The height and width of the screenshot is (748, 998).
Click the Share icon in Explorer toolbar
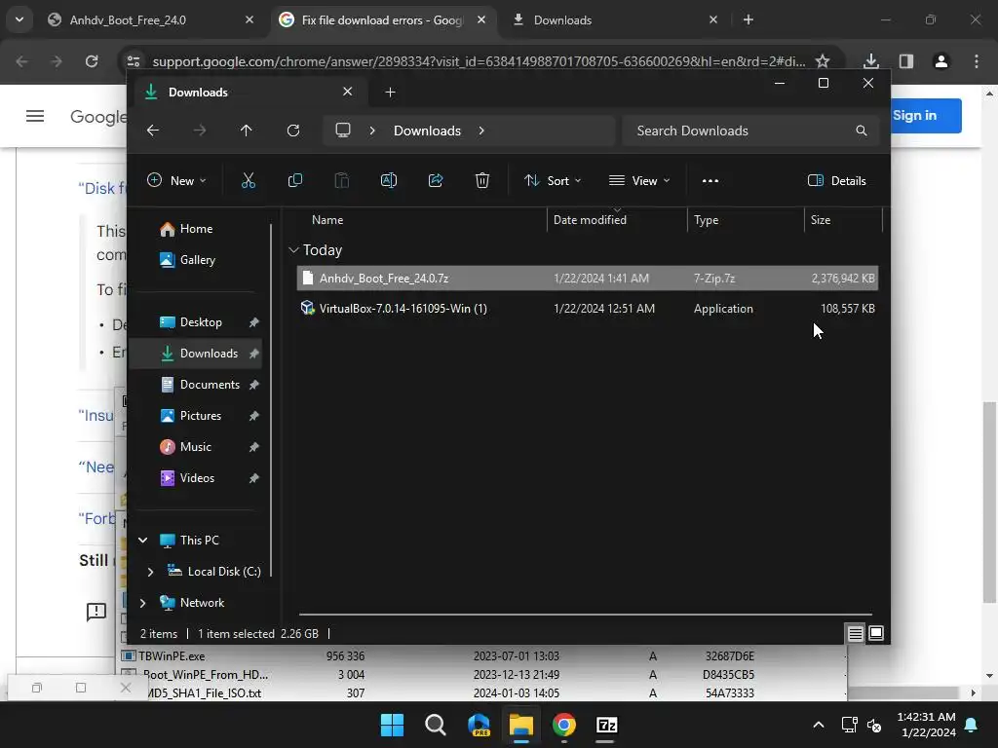436,180
